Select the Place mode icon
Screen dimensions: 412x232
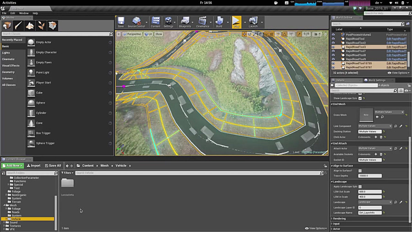coord(7,26)
